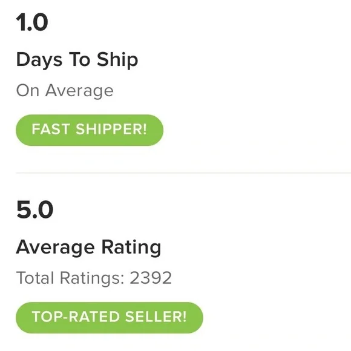Click the Days To Ship heading

77,60
